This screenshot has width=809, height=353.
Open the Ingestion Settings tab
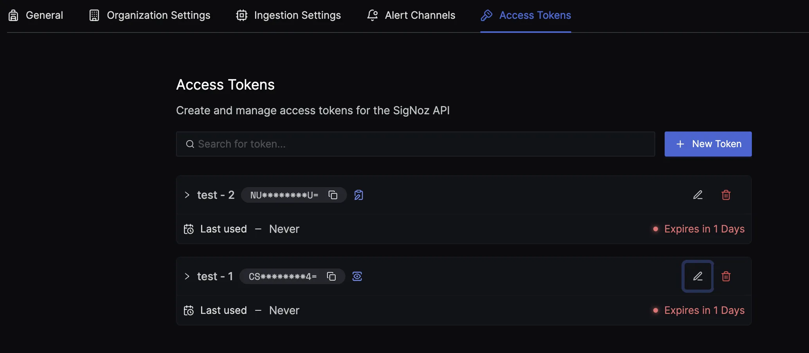click(x=289, y=15)
